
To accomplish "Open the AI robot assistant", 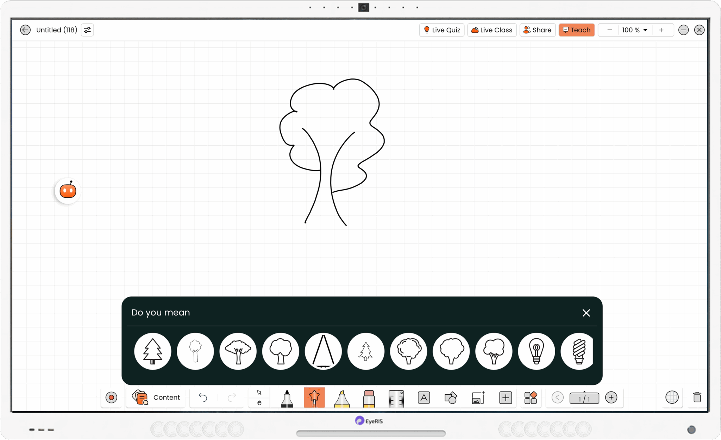I will click(x=67, y=191).
